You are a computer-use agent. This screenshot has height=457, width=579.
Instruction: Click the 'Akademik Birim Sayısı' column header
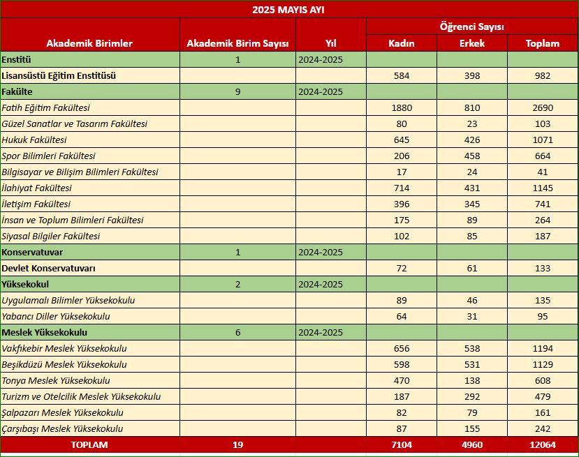pos(237,43)
